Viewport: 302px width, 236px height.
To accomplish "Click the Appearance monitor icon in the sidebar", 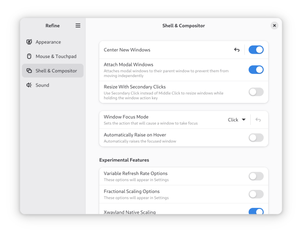I will [29, 42].
